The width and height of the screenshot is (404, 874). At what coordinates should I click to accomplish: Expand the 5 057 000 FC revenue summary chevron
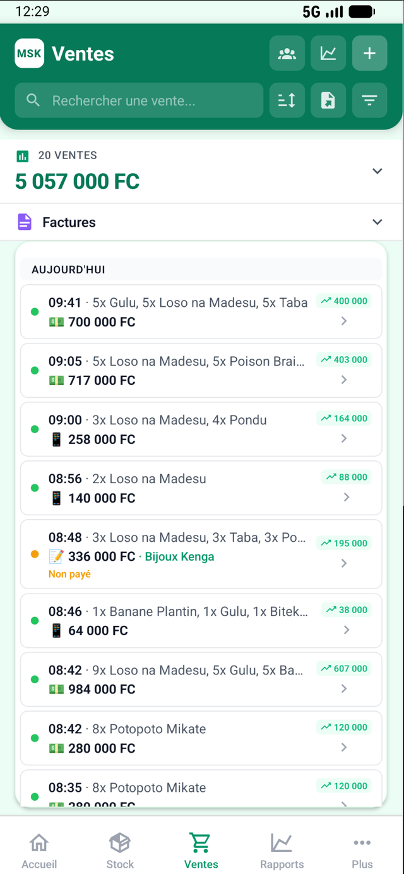tap(377, 171)
